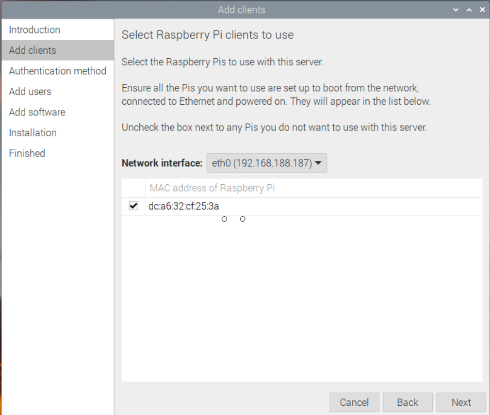Open the Authentication method step
Screen dimensions: 490x415
point(58,71)
